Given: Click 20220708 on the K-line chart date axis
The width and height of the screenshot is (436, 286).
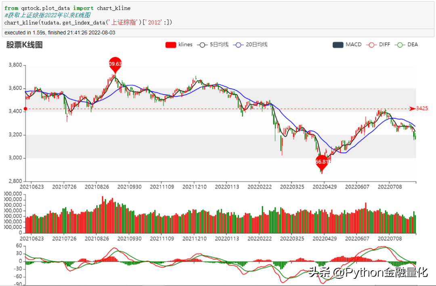Looking at the screenshot, I should pyautogui.click(x=390, y=187).
